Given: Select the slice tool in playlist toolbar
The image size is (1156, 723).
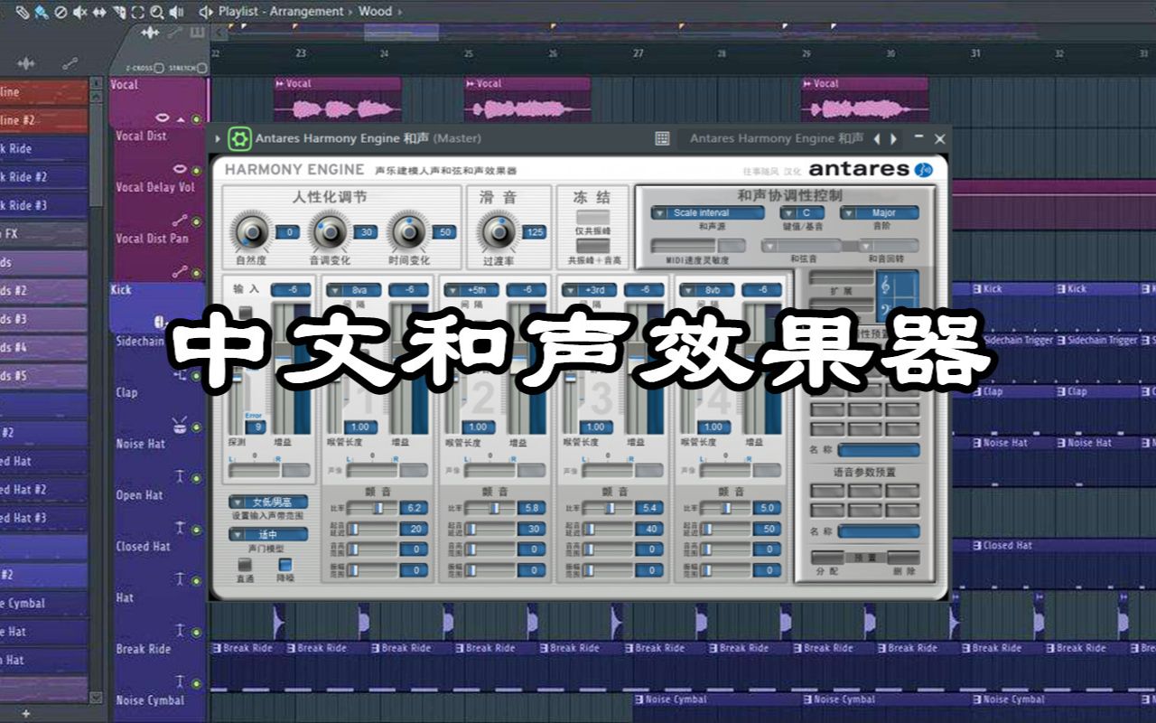Looking at the screenshot, I should click(x=118, y=12).
